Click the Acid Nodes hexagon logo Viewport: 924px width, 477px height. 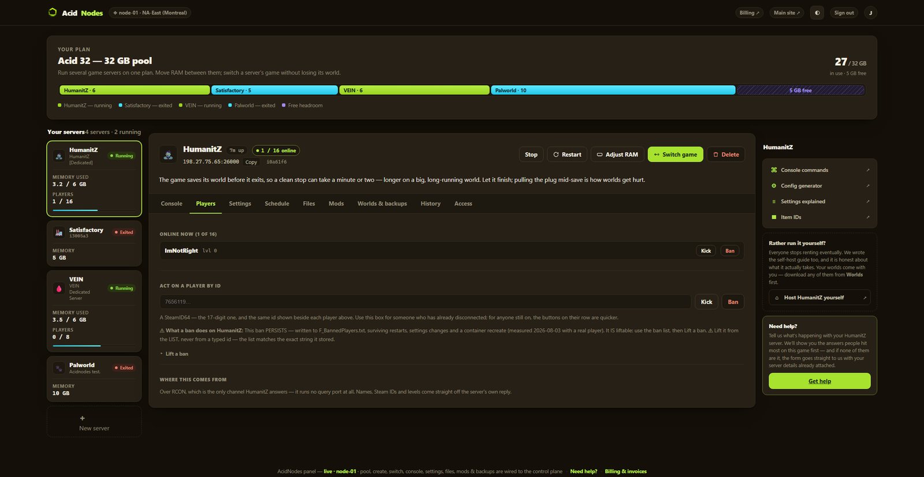(53, 12)
